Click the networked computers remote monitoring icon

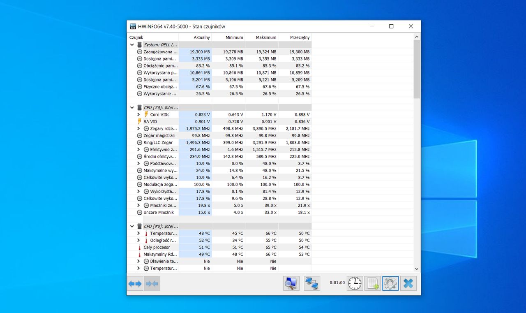pyautogui.click(x=312, y=283)
